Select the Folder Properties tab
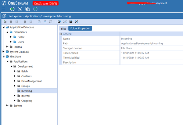This screenshot has height=125, width=183. tap(80, 28)
